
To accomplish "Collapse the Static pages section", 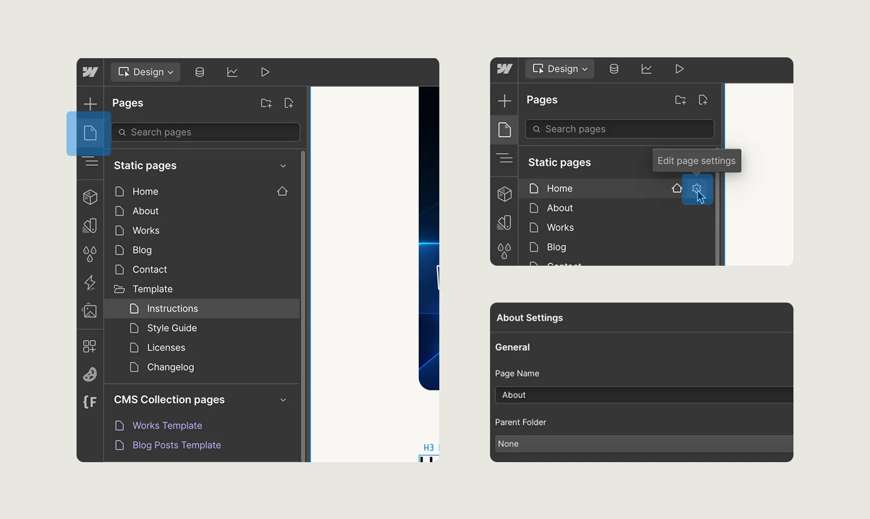I will (x=283, y=165).
